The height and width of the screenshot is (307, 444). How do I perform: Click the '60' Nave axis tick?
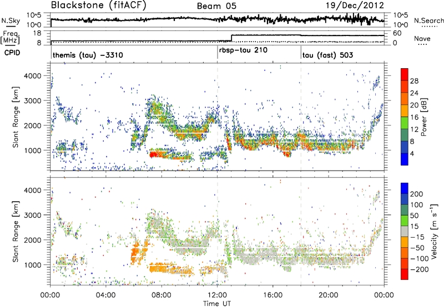coord(397,33)
